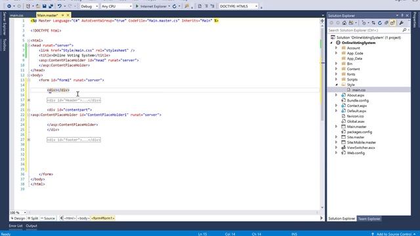Expand the Content folder
The width and height of the screenshot is (420, 236).
(337, 69)
